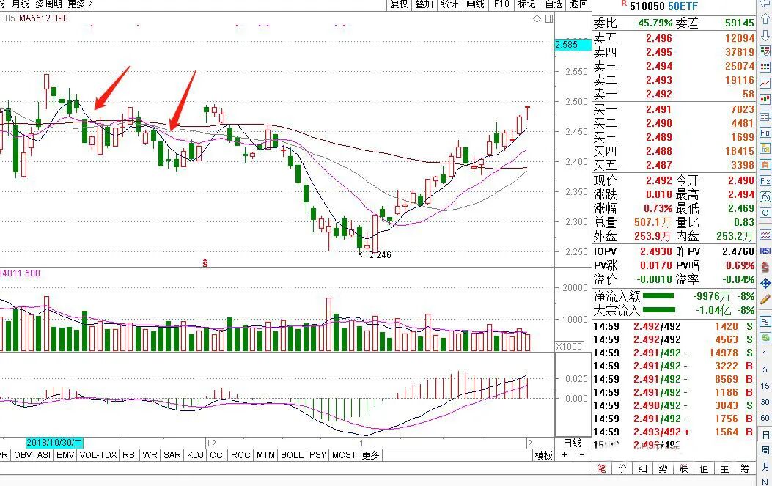Image resolution: width=772 pixels, height=486 pixels.
Task: Switch to the intraday line chart icon
Action: (x=765, y=84)
